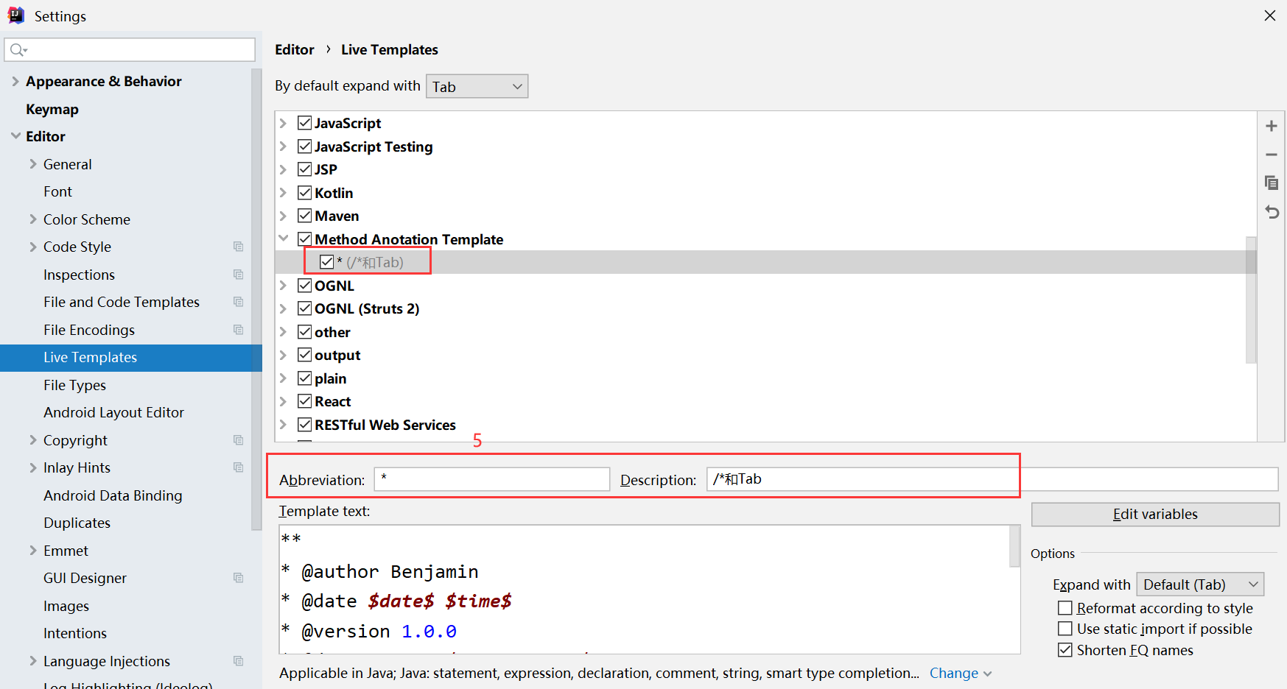Viewport: 1287px width, 689px height.
Task: Uncheck the JavaScript template group
Action: tap(305, 123)
